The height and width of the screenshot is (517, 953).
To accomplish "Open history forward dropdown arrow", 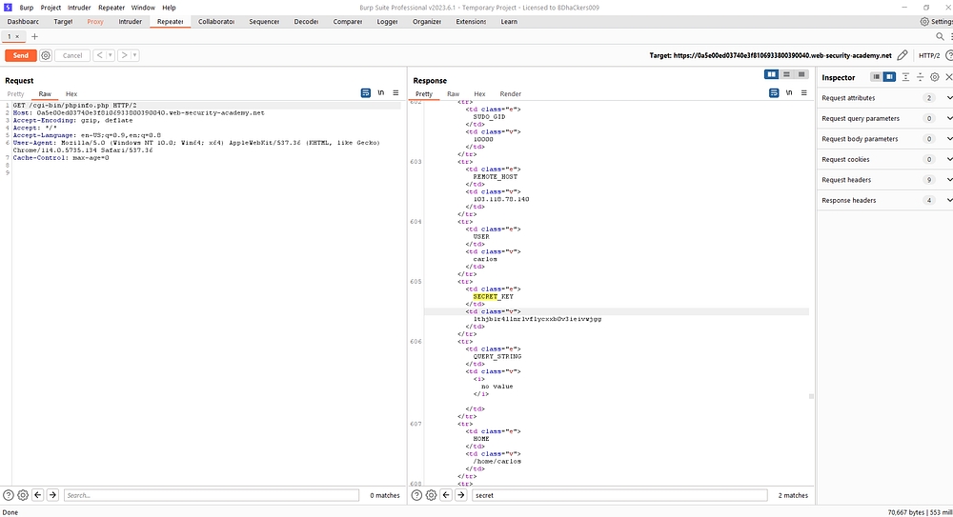I will tap(135, 56).
